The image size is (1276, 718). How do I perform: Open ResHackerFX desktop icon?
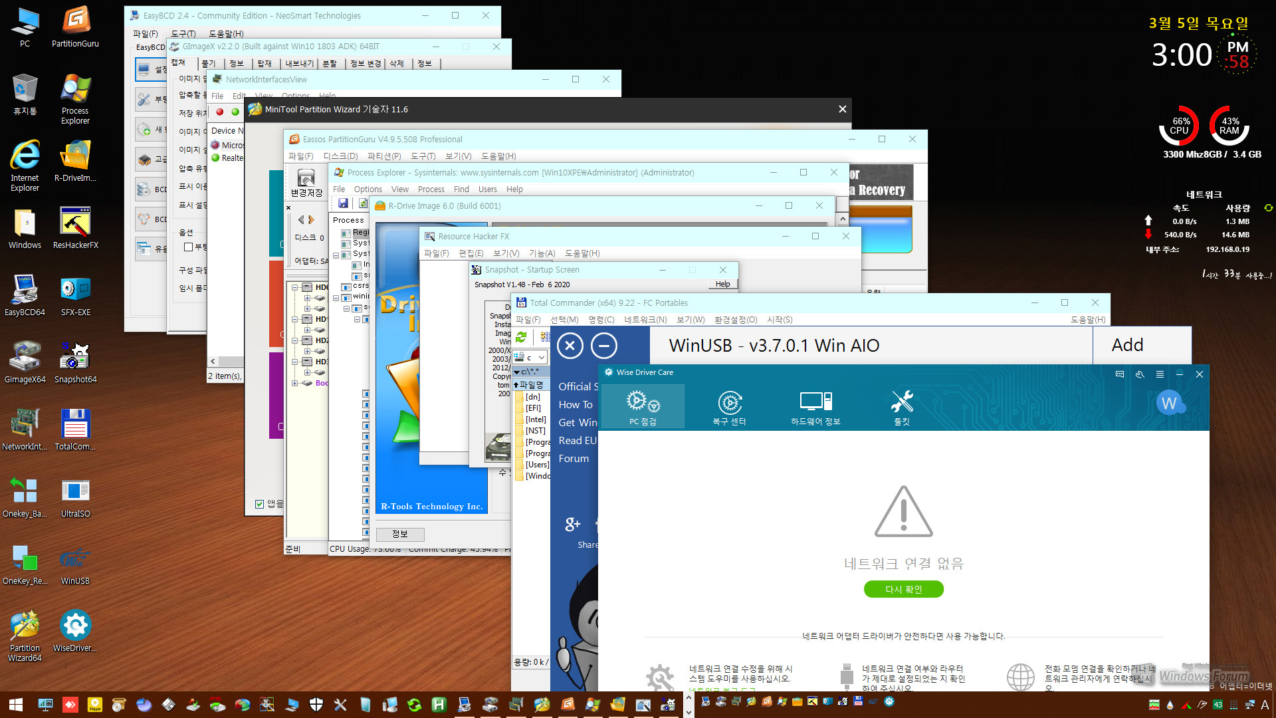[75, 228]
